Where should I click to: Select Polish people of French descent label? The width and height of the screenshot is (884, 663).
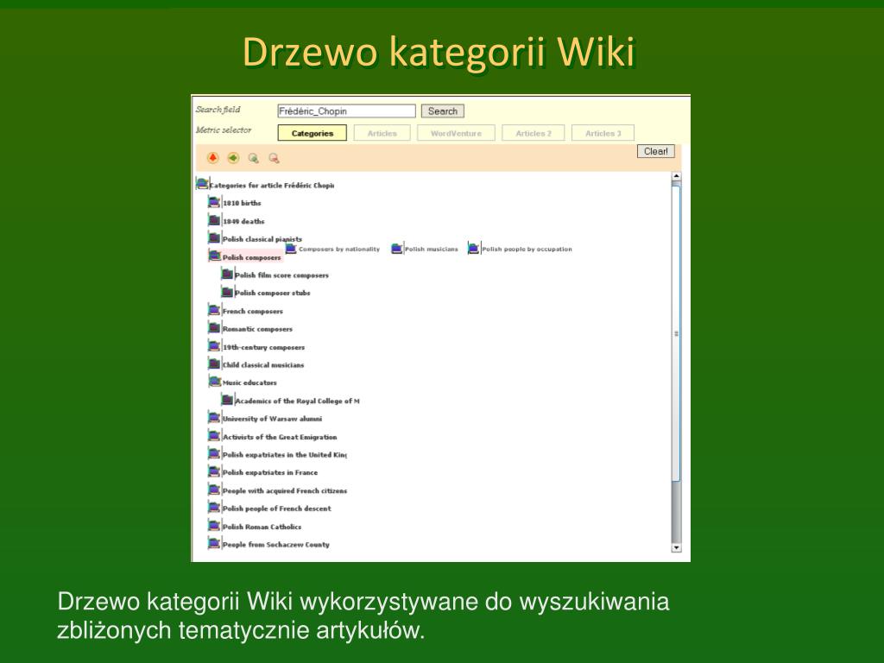[x=277, y=508]
